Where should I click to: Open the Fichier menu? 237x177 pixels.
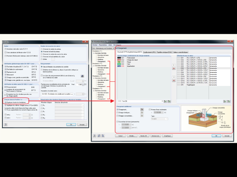(95, 45)
